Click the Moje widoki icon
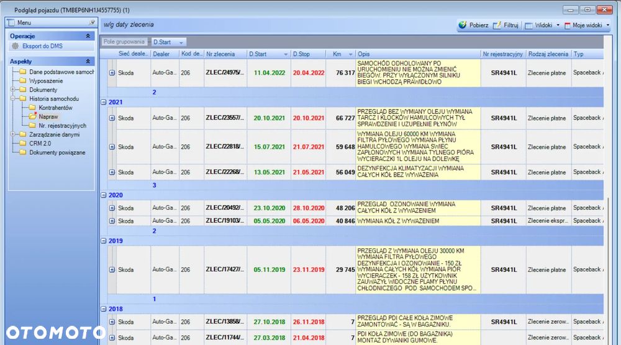 point(567,25)
